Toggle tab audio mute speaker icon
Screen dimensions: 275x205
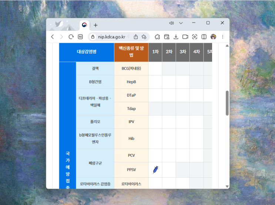pyautogui.click(x=171, y=23)
